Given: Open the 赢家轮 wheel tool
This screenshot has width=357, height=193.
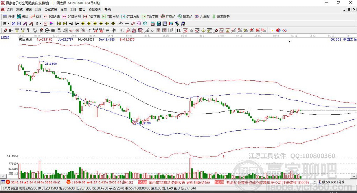Looking at the screenshot, I should click(x=185, y=17).
